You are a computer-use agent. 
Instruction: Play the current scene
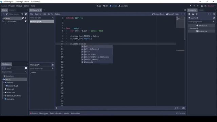[x=202, y=6]
